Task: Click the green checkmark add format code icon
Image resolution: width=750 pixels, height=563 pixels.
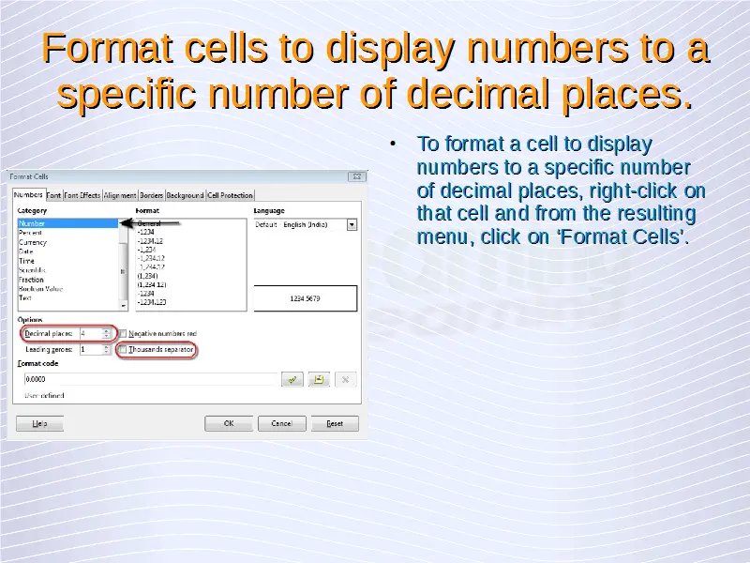Action: 292,379
